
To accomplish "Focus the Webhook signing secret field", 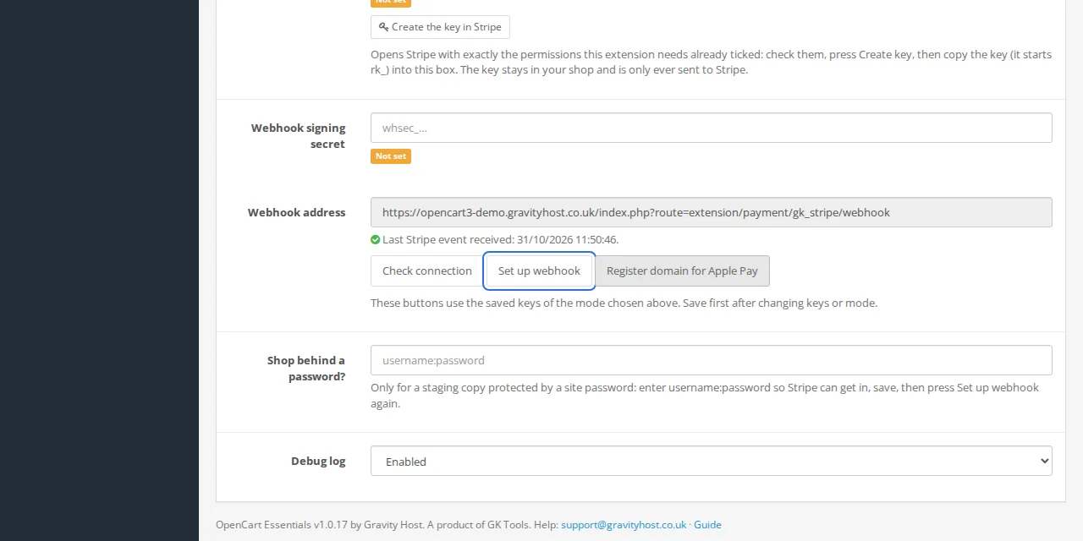I will tap(711, 128).
